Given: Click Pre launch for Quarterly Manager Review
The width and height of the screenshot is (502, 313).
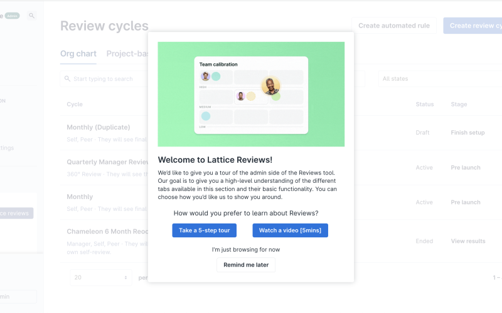Looking at the screenshot, I should click(466, 167).
